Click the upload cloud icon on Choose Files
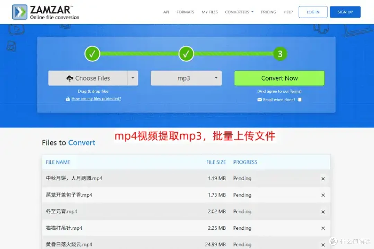The height and width of the screenshot is (249, 374). (x=69, y=78)
